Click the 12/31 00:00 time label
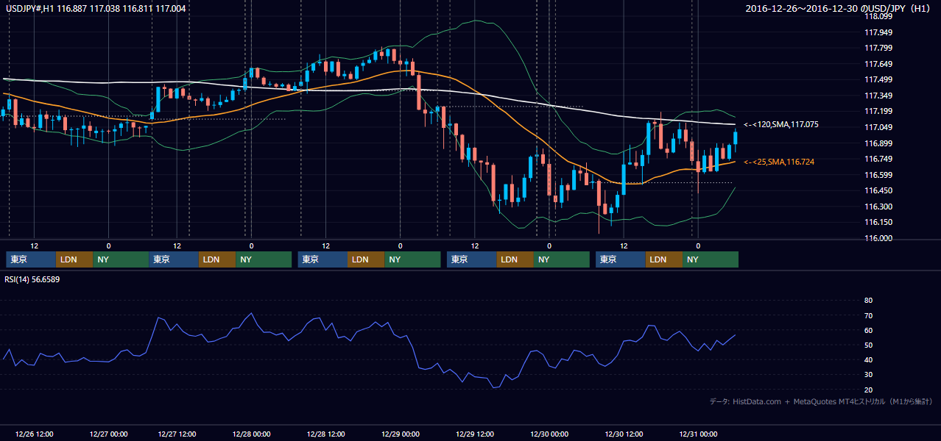Viewport: 941px width, 441px height. click(698, 434)
